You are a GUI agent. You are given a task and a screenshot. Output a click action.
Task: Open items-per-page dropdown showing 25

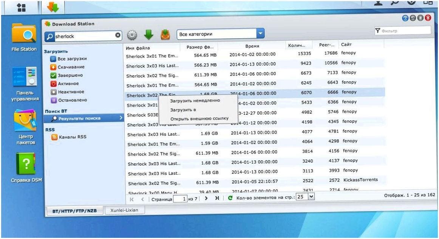point(305,197)
